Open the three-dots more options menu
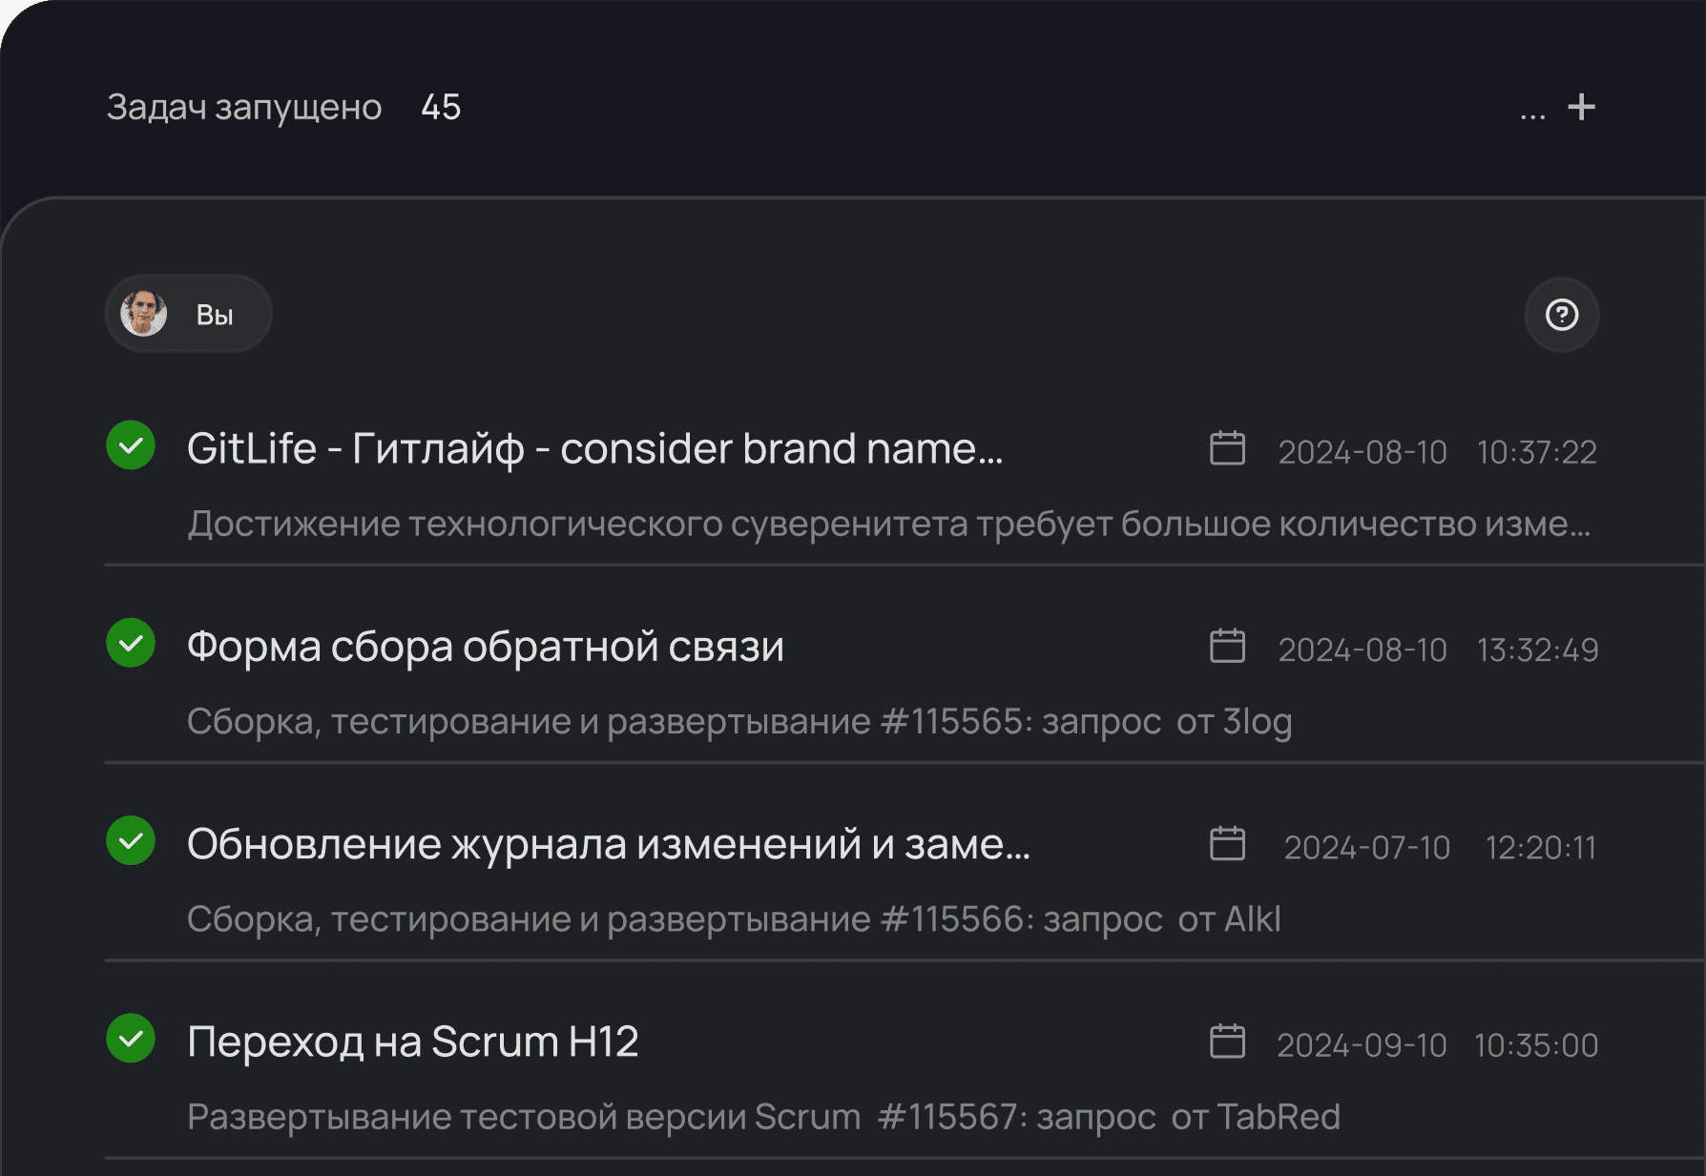Viewport: 1706px width, 1176px height. tap(1532, 114)
